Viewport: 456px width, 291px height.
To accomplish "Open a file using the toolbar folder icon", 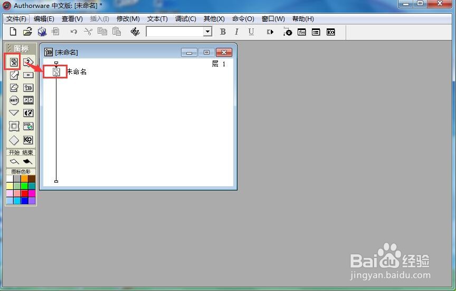I will tap(27, 31).
